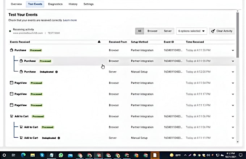Click the Time Received column header
Viewport: 246px width, 159px height.
pos(195,42)
